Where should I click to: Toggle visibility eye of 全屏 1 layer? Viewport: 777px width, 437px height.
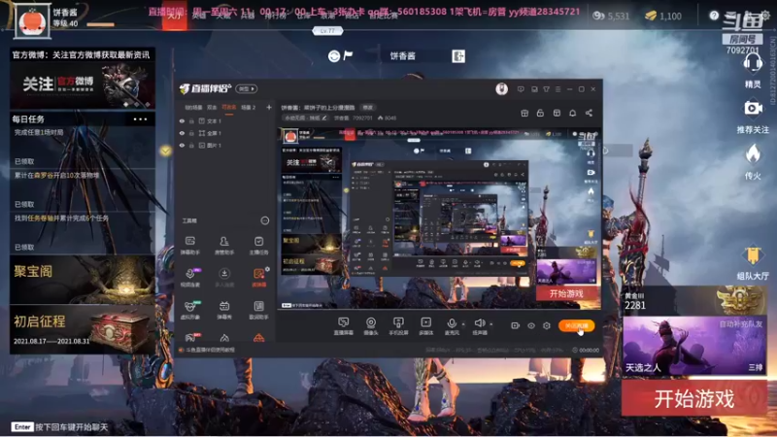(x=182, y=133)
